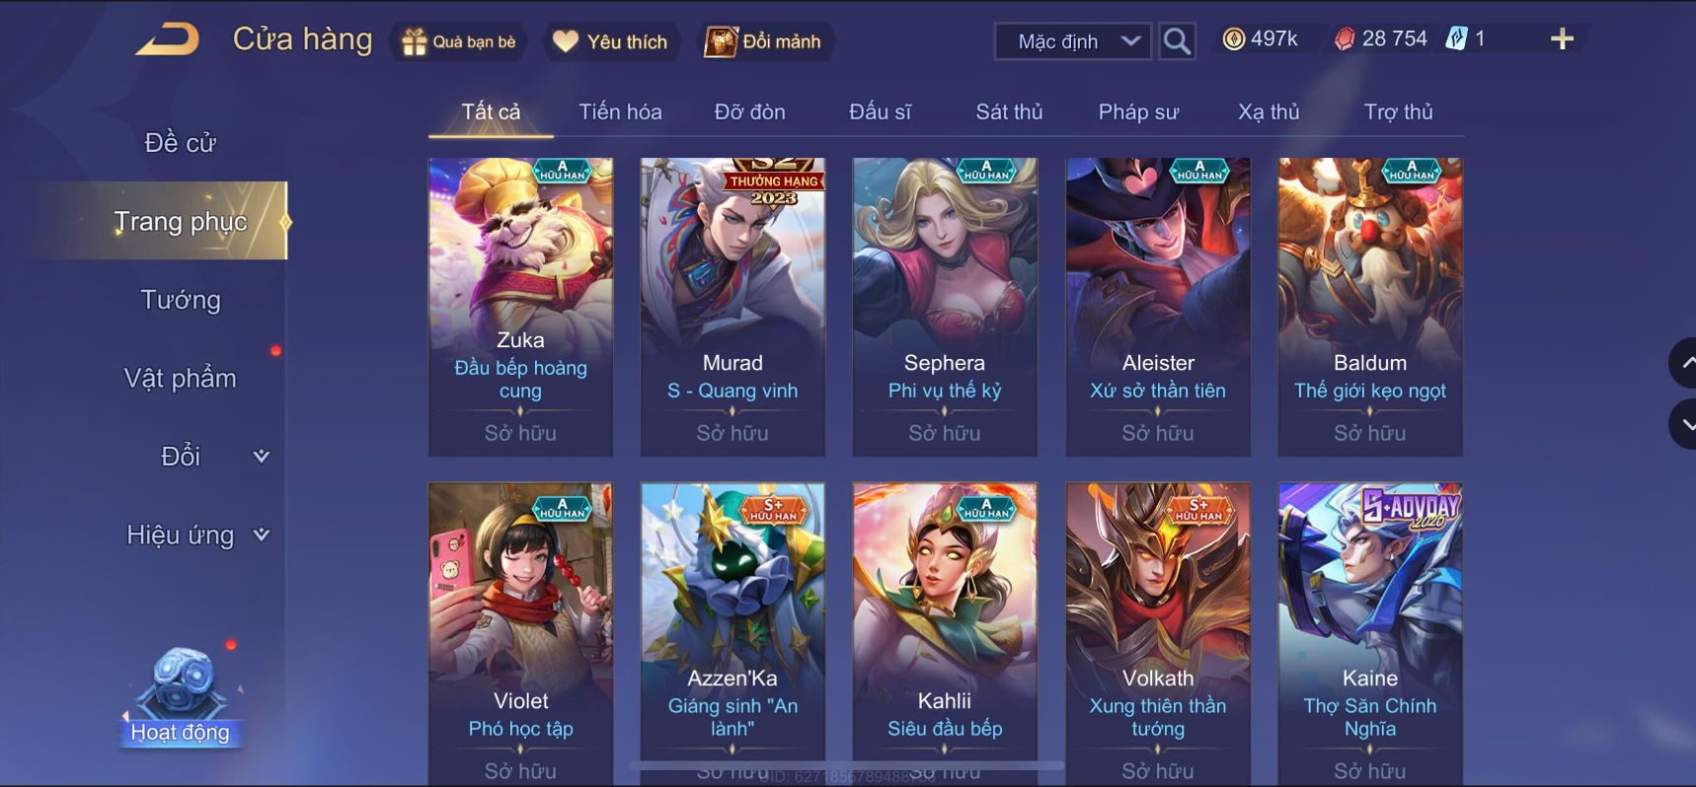Image resolution: width=1696 pixels, height=787 pixels.
Task: Open the Violet Phó học tập skin card
Action: pos(520,631)
